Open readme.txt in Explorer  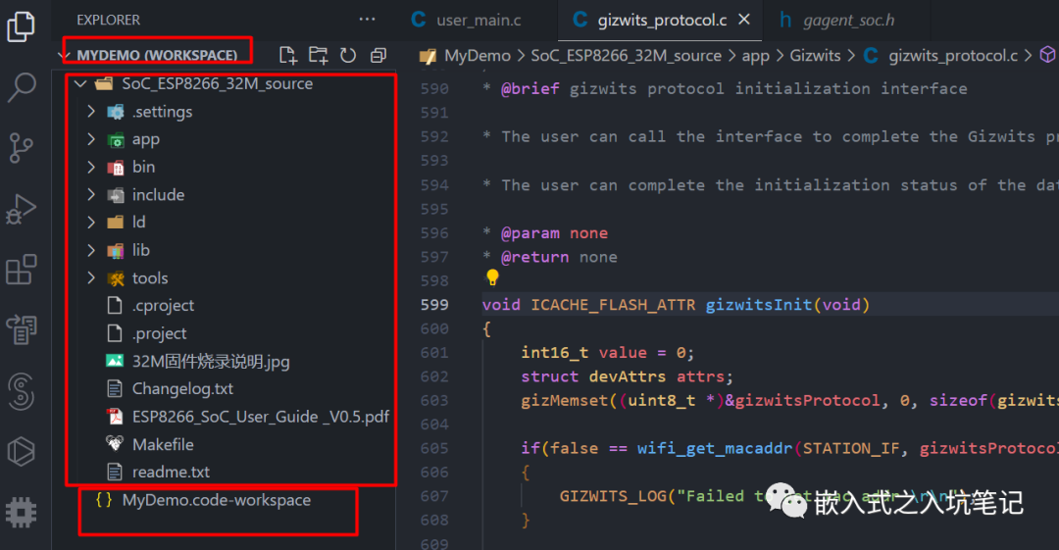pos(171,473)
